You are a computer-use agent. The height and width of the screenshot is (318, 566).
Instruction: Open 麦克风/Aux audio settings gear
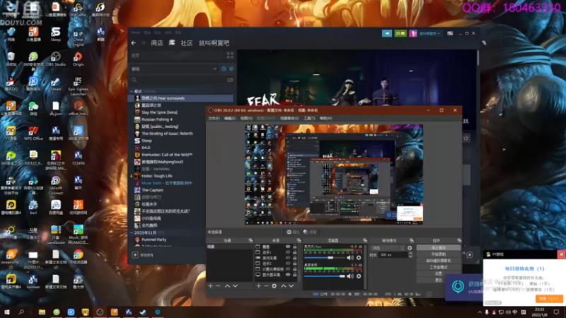(x=359, y=258)
